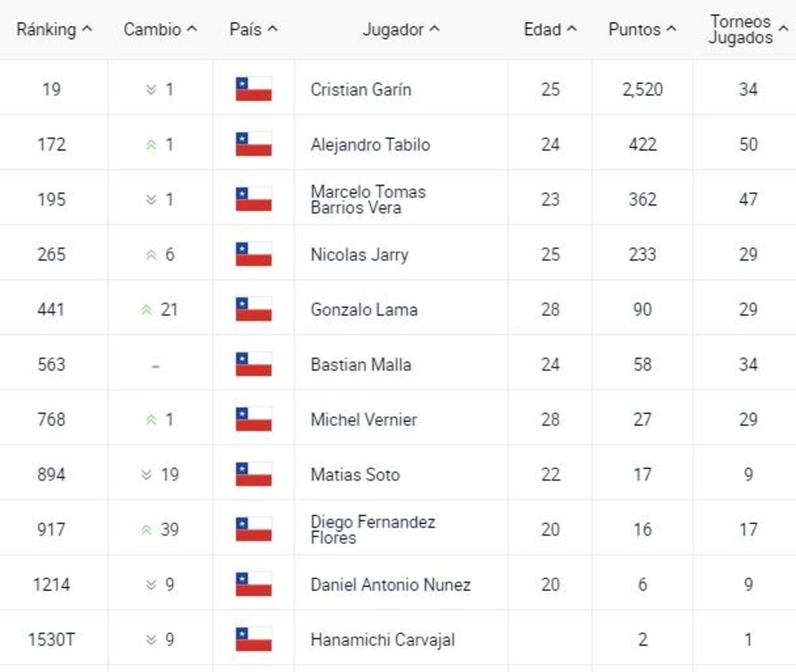Sort by the Cambio column header
Screen dimensions: 796x672
click(x=160, y=29)
